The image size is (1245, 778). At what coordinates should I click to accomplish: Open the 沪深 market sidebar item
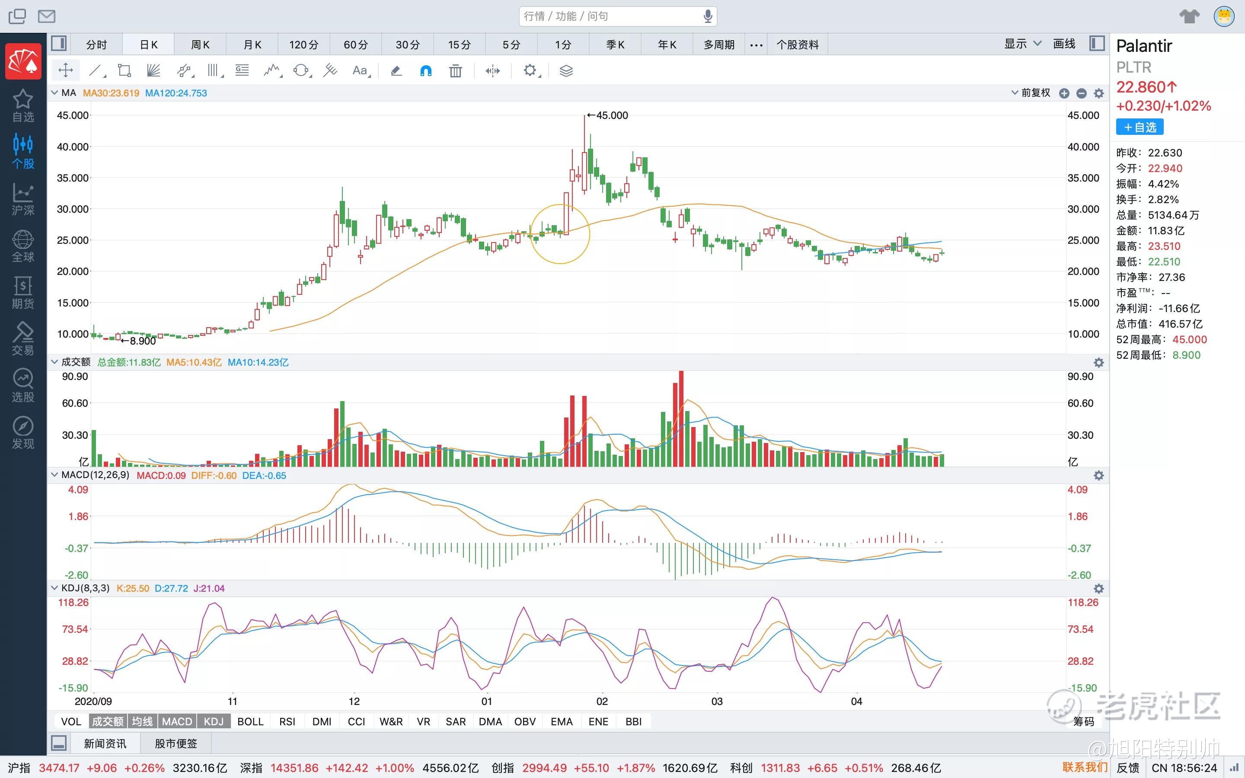[23, 199]
